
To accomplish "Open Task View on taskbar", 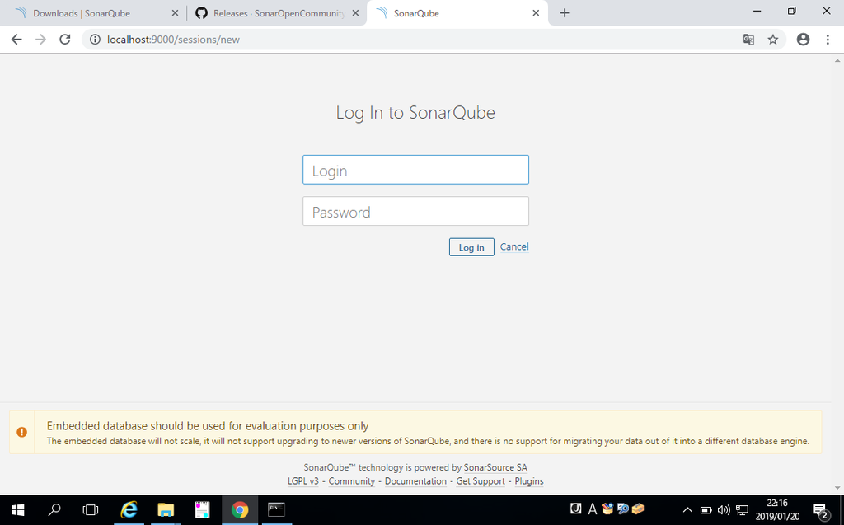I will pos(91,510).
